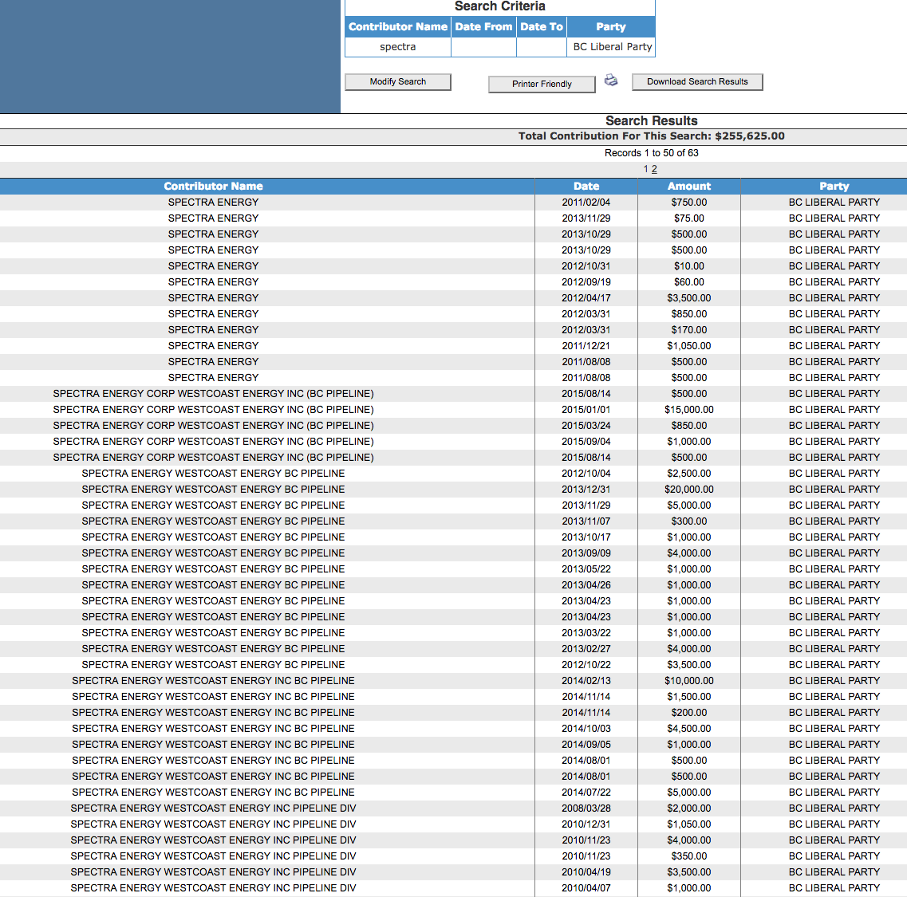
Task: Click the Total Contribution $255,625.00 line
Action: point(651,136)
